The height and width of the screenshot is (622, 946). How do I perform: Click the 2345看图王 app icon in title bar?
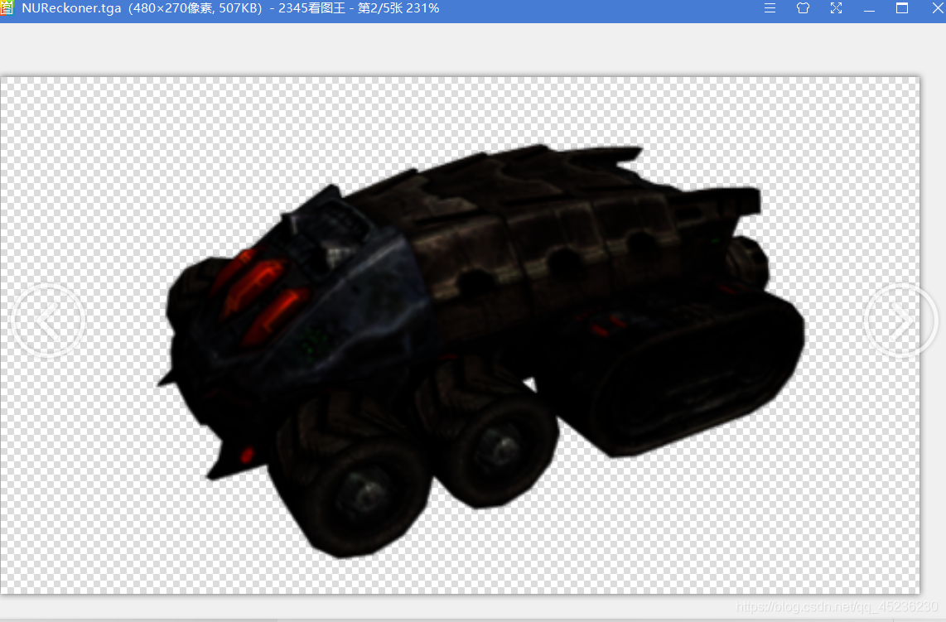6,7
